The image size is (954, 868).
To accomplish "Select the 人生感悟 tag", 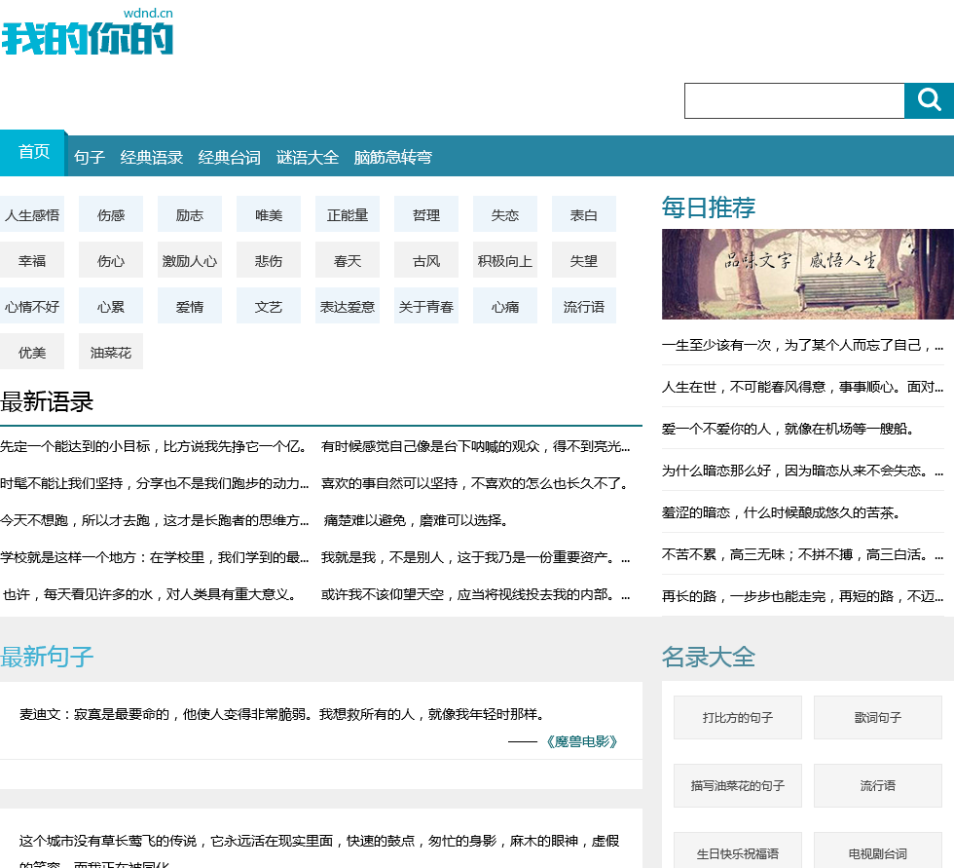I will [32, 215].
